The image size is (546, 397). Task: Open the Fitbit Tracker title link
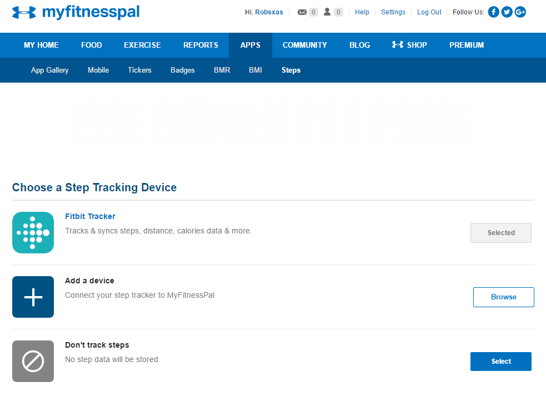point(90,216)
